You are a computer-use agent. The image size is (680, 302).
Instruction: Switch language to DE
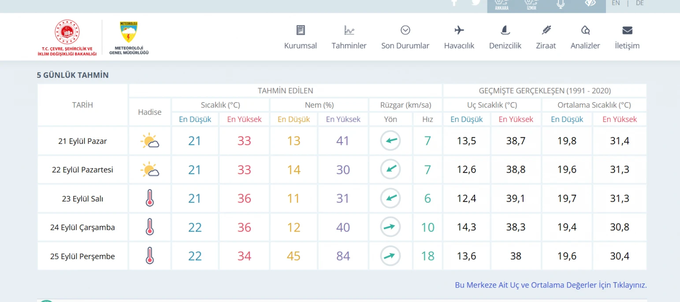[x=639, y=3]
